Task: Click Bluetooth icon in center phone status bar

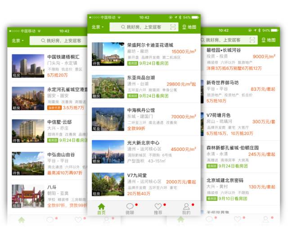Action: pyautogui.click(x=180, y=18)
